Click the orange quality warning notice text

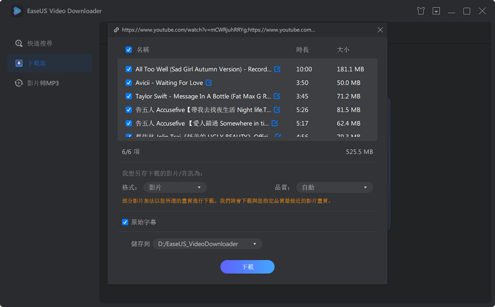tap(227, 201)
